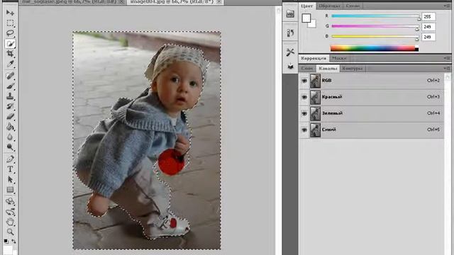The height and width of the screenshot is (255, 454).
Task: Select the 3D Rotate tool
Action: click(x=10, y=201)
